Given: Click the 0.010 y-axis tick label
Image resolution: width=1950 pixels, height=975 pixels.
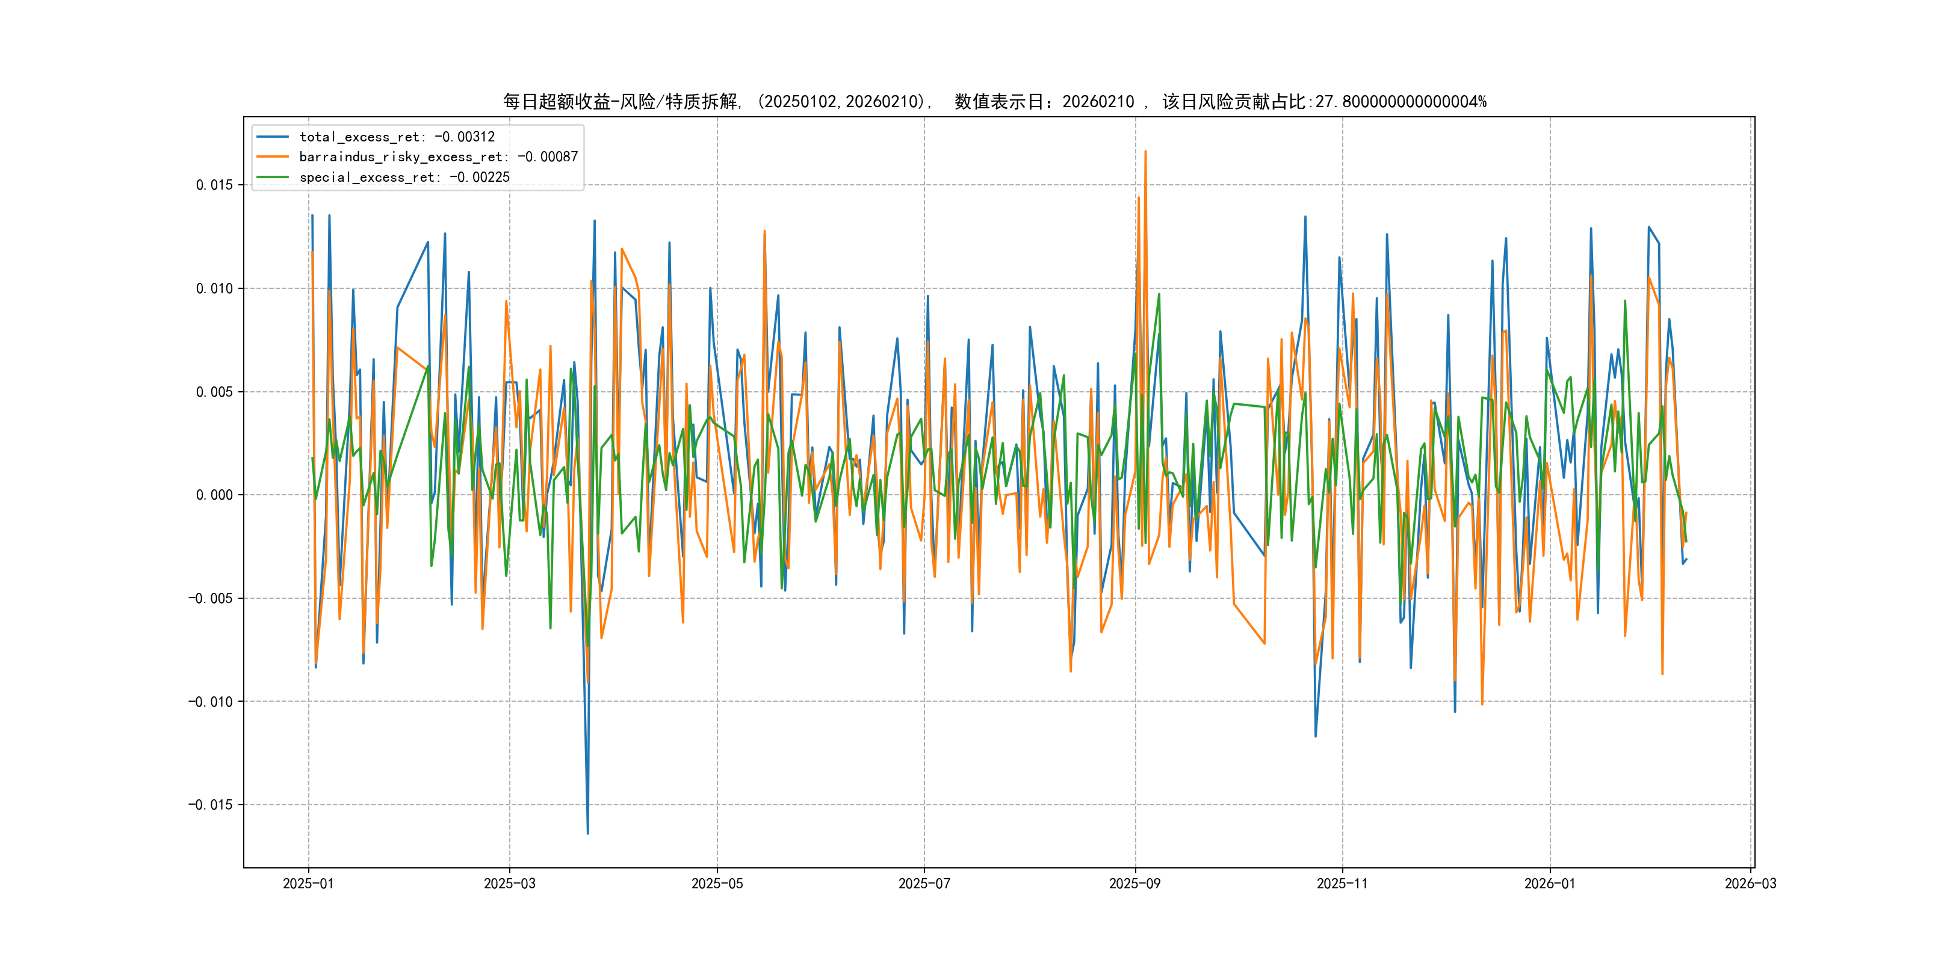Looking at the screenshot, I should pos(214,288).
